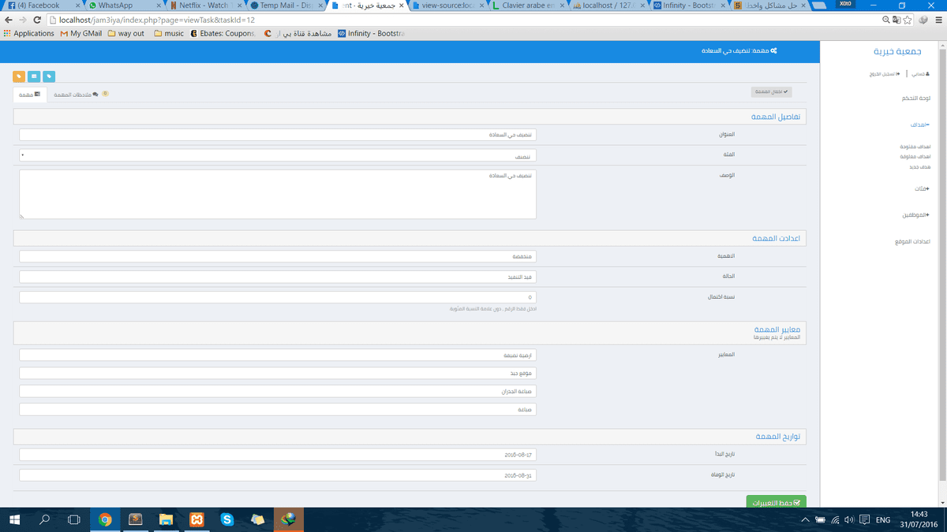The height and width of the screenshot is (532, 947).
Task: Open music bookmark folder
Action: point(169,33)
